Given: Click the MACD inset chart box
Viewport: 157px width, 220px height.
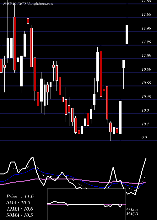Looking at the screenshot, I should [86, 204].
